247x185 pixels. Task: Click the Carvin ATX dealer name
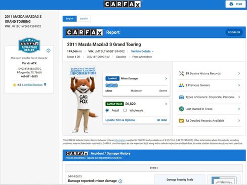pyautogui.click(x=29, y=63)
